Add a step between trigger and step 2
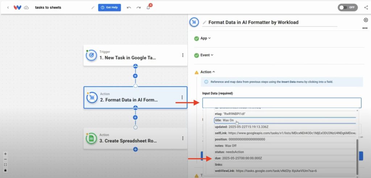This screenshot has height=178, width=371. point(136,76)
